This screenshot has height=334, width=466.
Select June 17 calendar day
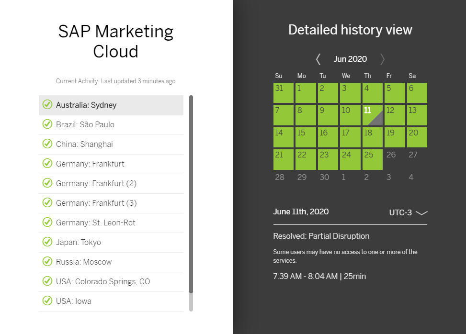point(350,137)
